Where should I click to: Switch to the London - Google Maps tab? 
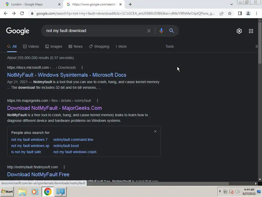point(32,4)
